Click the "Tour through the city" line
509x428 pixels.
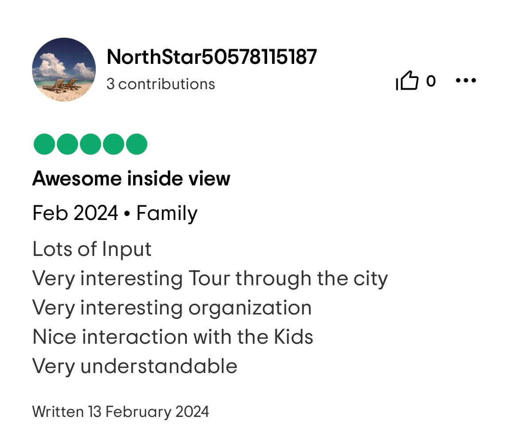[x=210, y=279]
